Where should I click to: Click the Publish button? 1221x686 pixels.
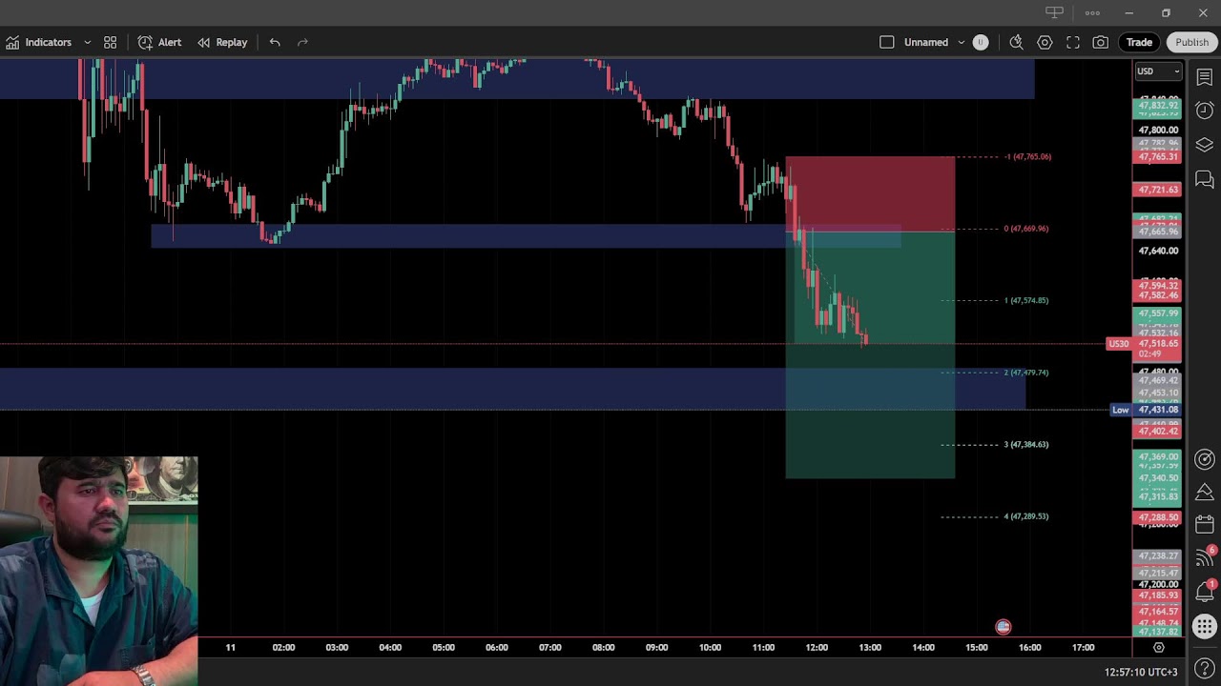pos(1192,42)
